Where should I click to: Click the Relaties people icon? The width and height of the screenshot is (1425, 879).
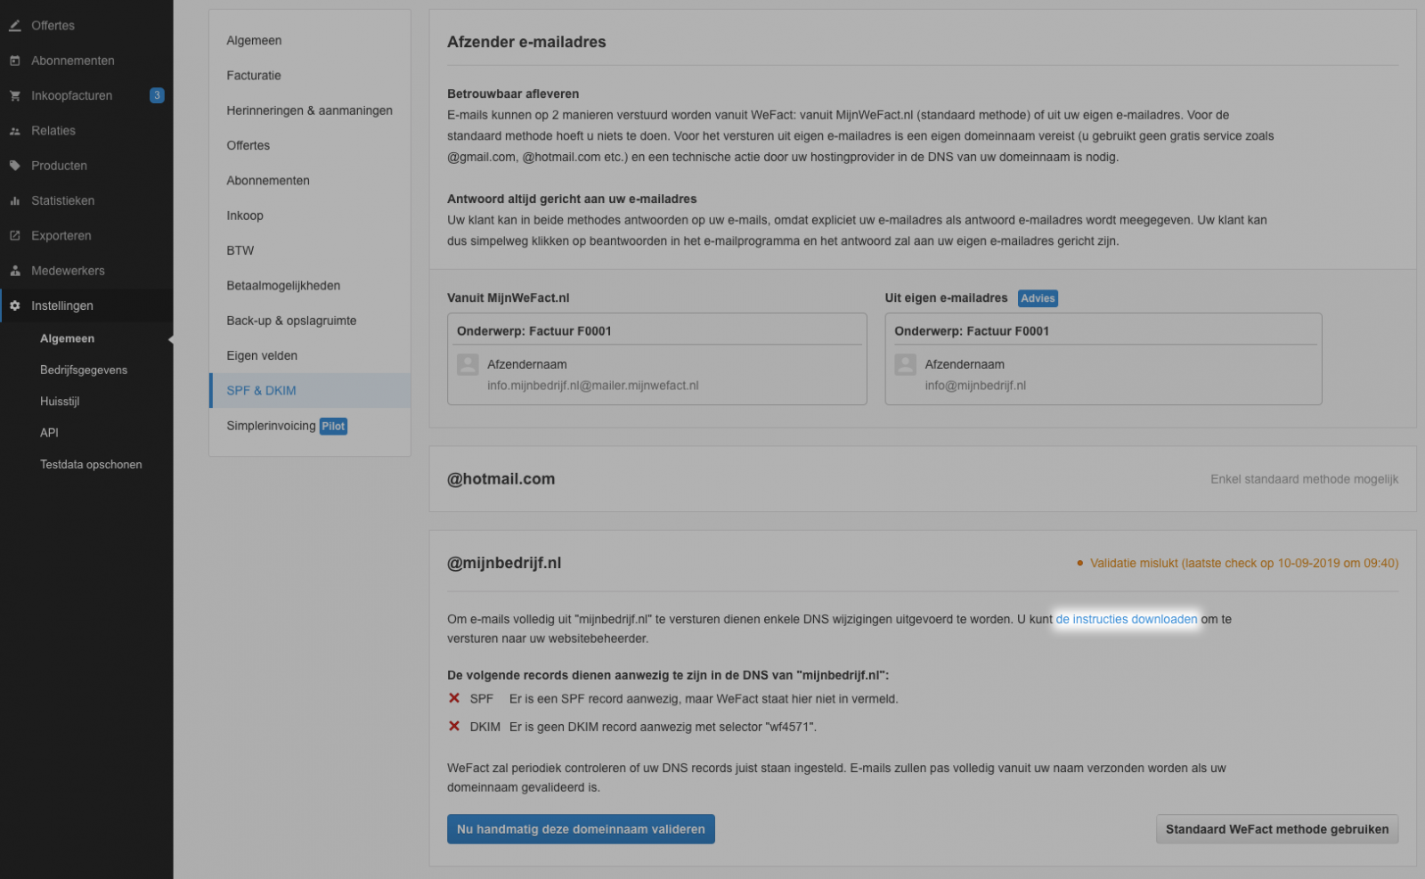(x=15, y=131)
